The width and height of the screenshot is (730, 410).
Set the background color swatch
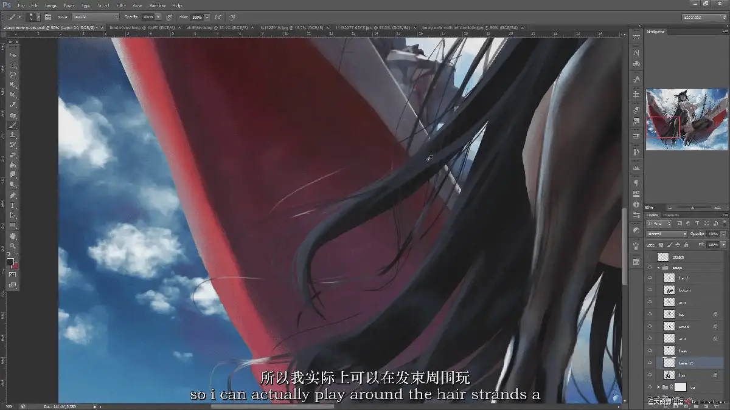[16, 266]
